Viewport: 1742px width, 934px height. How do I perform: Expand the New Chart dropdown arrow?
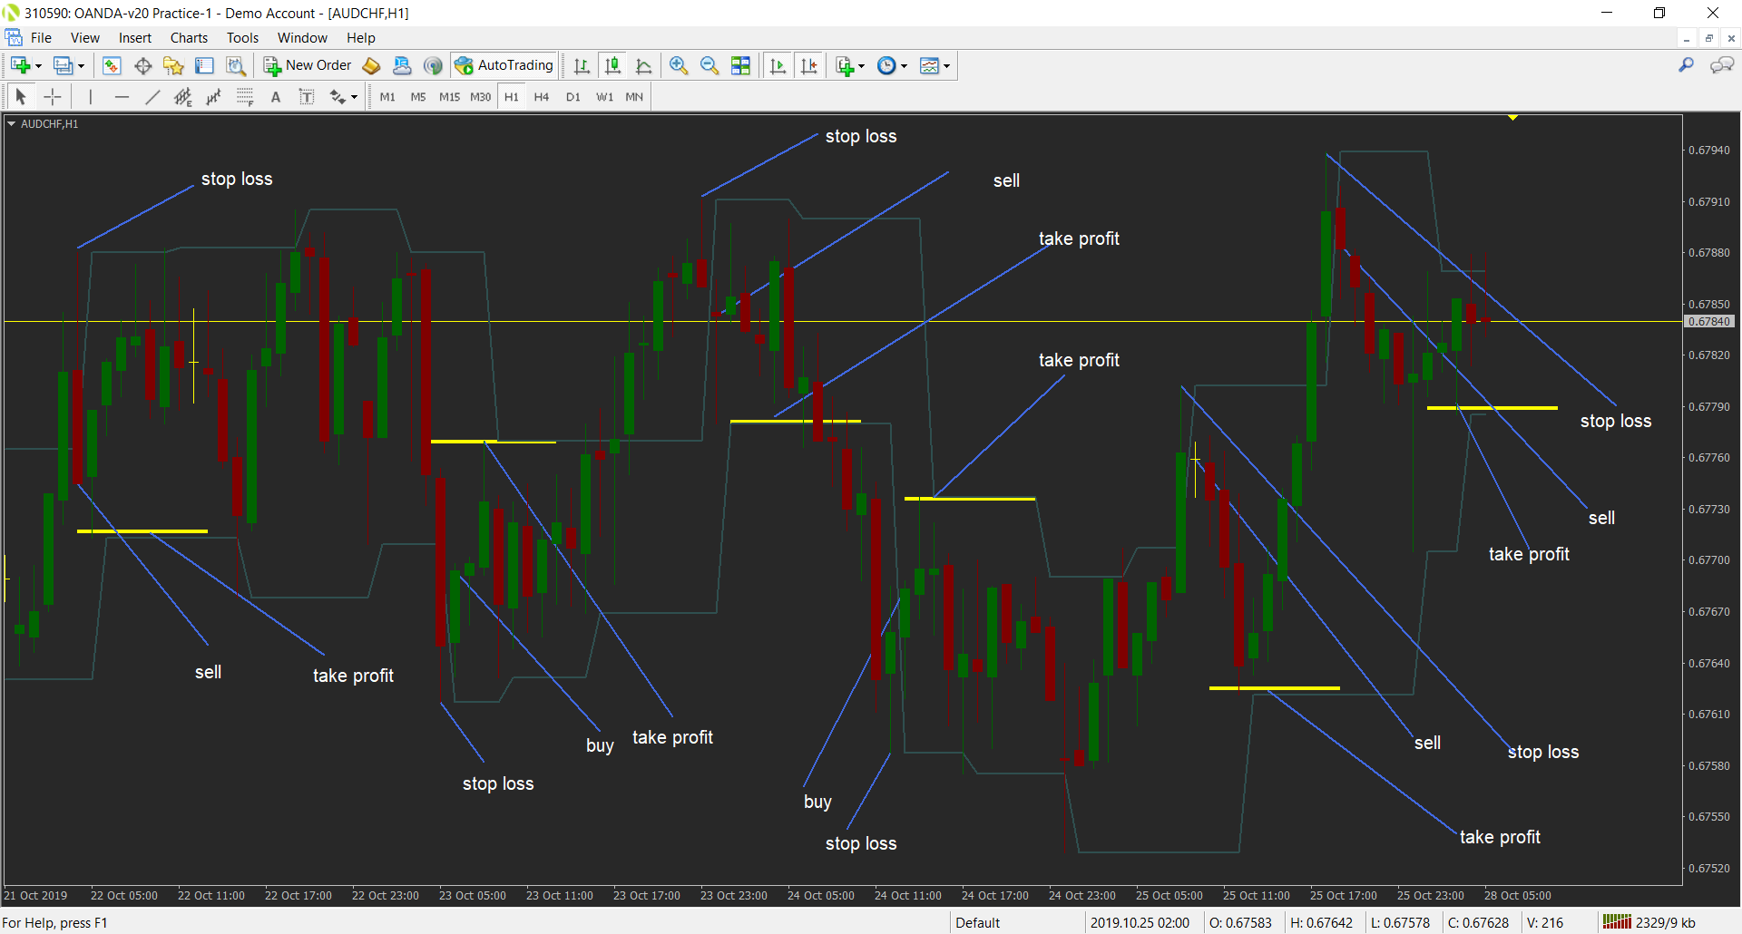38,66
